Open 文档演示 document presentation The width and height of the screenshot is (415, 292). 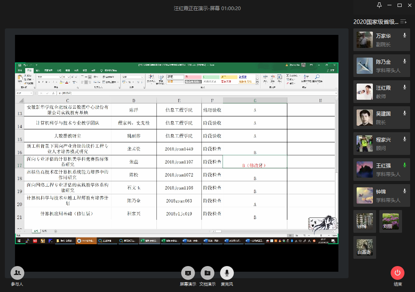click(207, 273)
